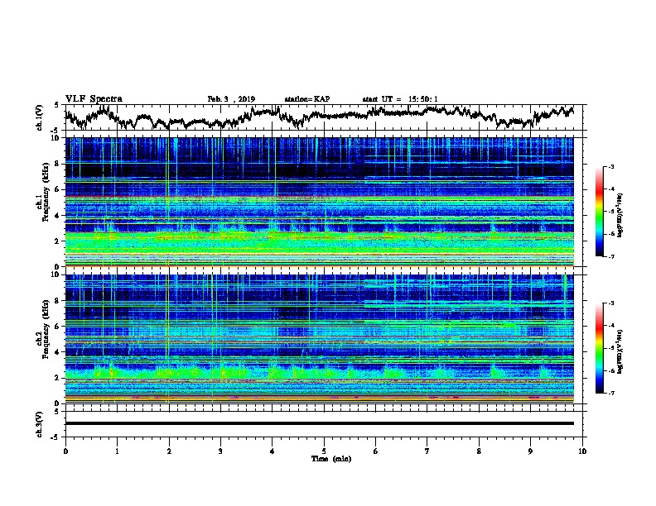656x506 pixels.
Task: Click the "Time (min)" axis title
Action: point(331,459)
